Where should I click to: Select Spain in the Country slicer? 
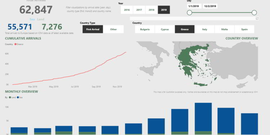point(244,29)
